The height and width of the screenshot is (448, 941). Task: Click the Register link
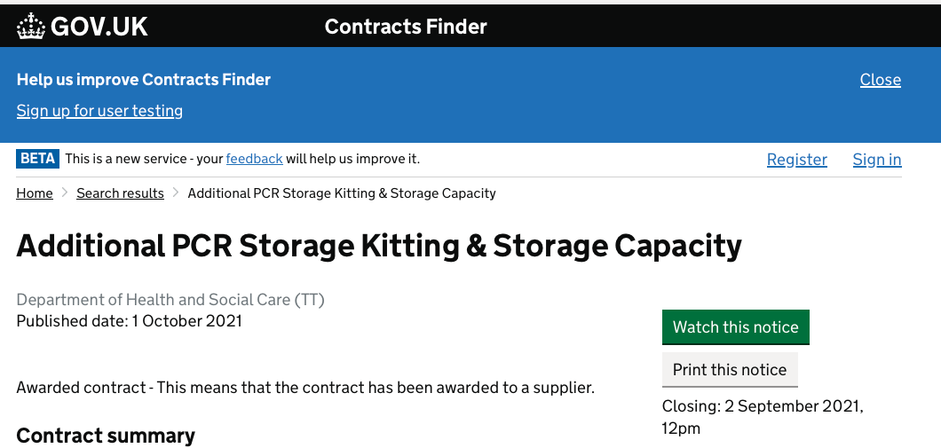pyautogui.click(x=796, y=160)
